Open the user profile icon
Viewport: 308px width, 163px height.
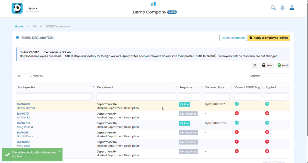coord(292,7)
